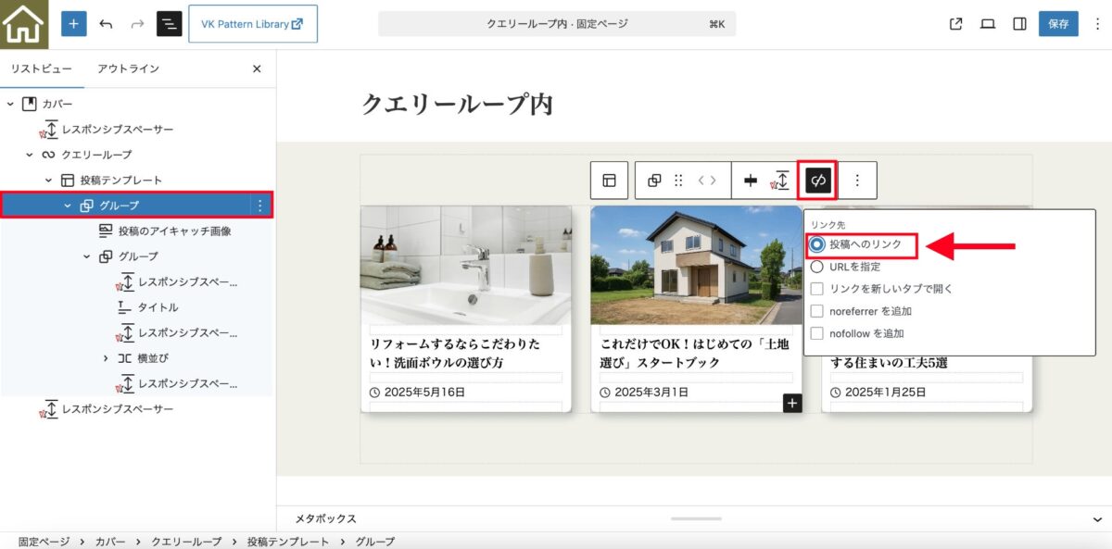Click the undo arrow icon
Screen dimensions: 1112x549
point(106,24)
